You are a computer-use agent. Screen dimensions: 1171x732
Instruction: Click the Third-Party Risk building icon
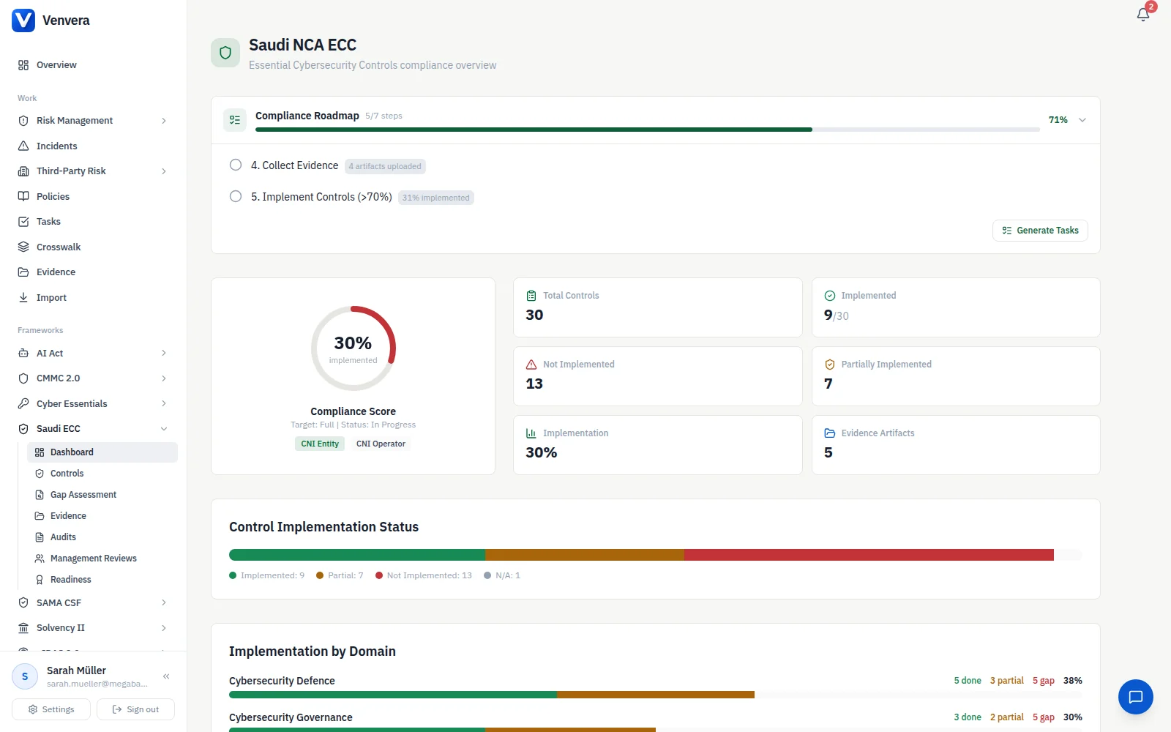[x=23, y=171]
